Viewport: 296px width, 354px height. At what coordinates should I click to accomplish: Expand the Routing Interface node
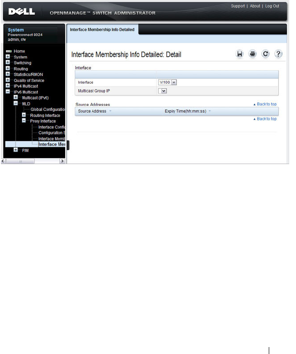[x=24, y=115]
